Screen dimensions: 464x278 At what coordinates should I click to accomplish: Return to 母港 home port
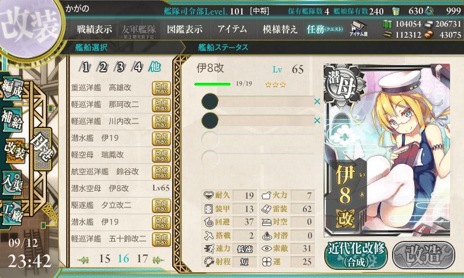coord(42,149)
